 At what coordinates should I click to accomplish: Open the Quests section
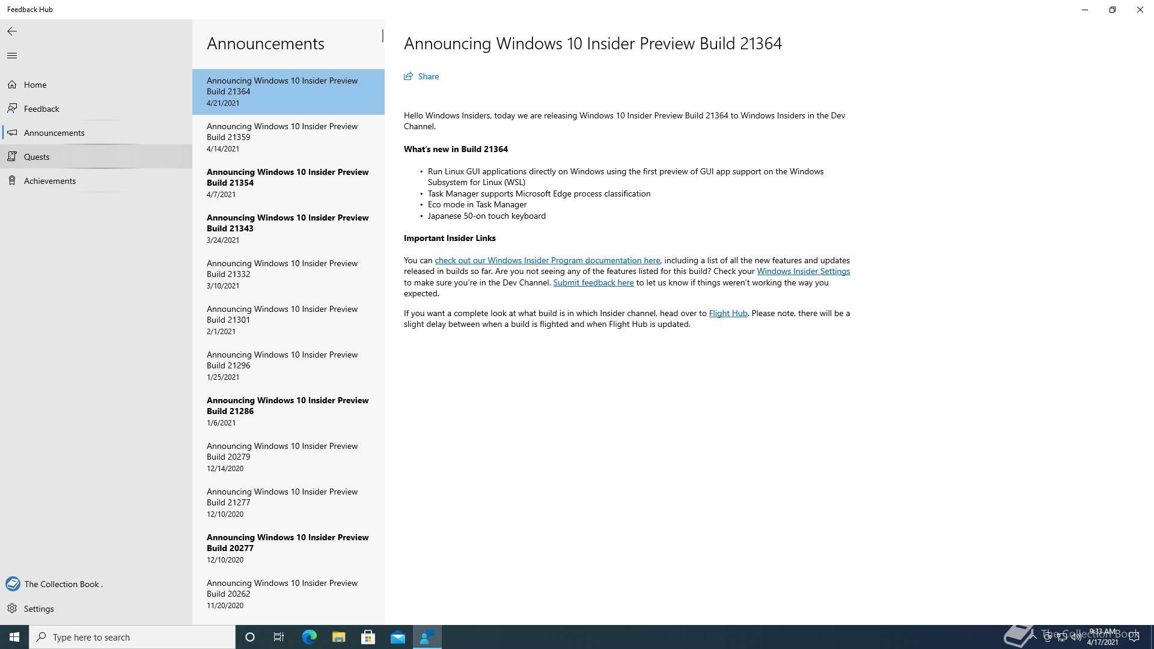[x=37, y=157]
